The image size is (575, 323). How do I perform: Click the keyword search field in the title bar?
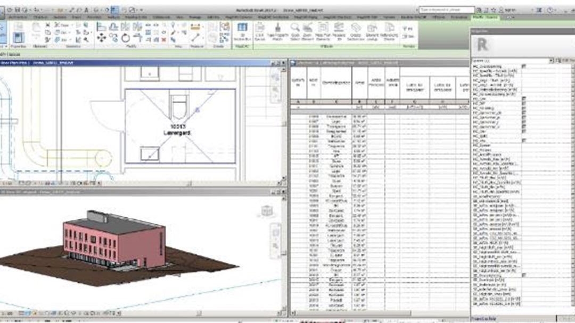(446, 10)
